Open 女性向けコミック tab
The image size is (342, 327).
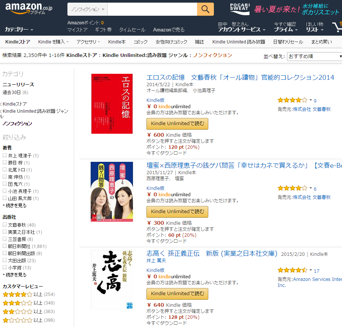tap(172, 42)
